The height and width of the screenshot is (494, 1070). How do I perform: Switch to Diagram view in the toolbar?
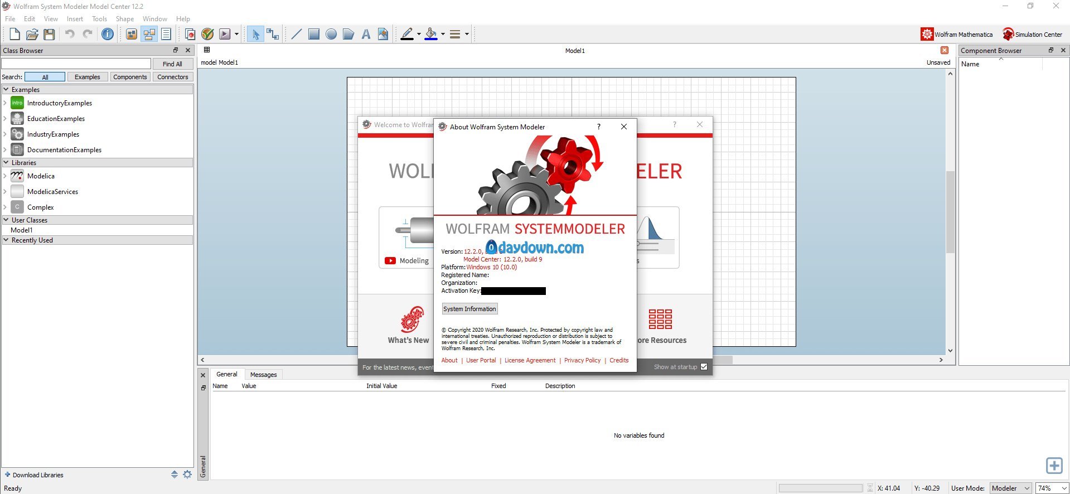coord(149,35)
